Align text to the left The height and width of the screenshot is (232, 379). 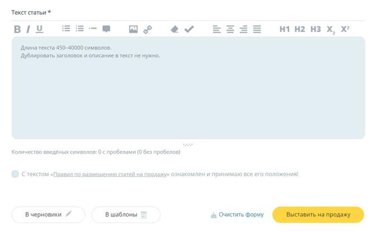[x=217, y=29]
